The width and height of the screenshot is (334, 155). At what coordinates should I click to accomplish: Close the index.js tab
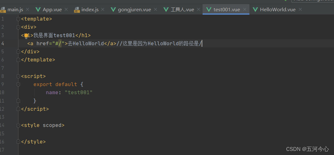click(103, 10)
